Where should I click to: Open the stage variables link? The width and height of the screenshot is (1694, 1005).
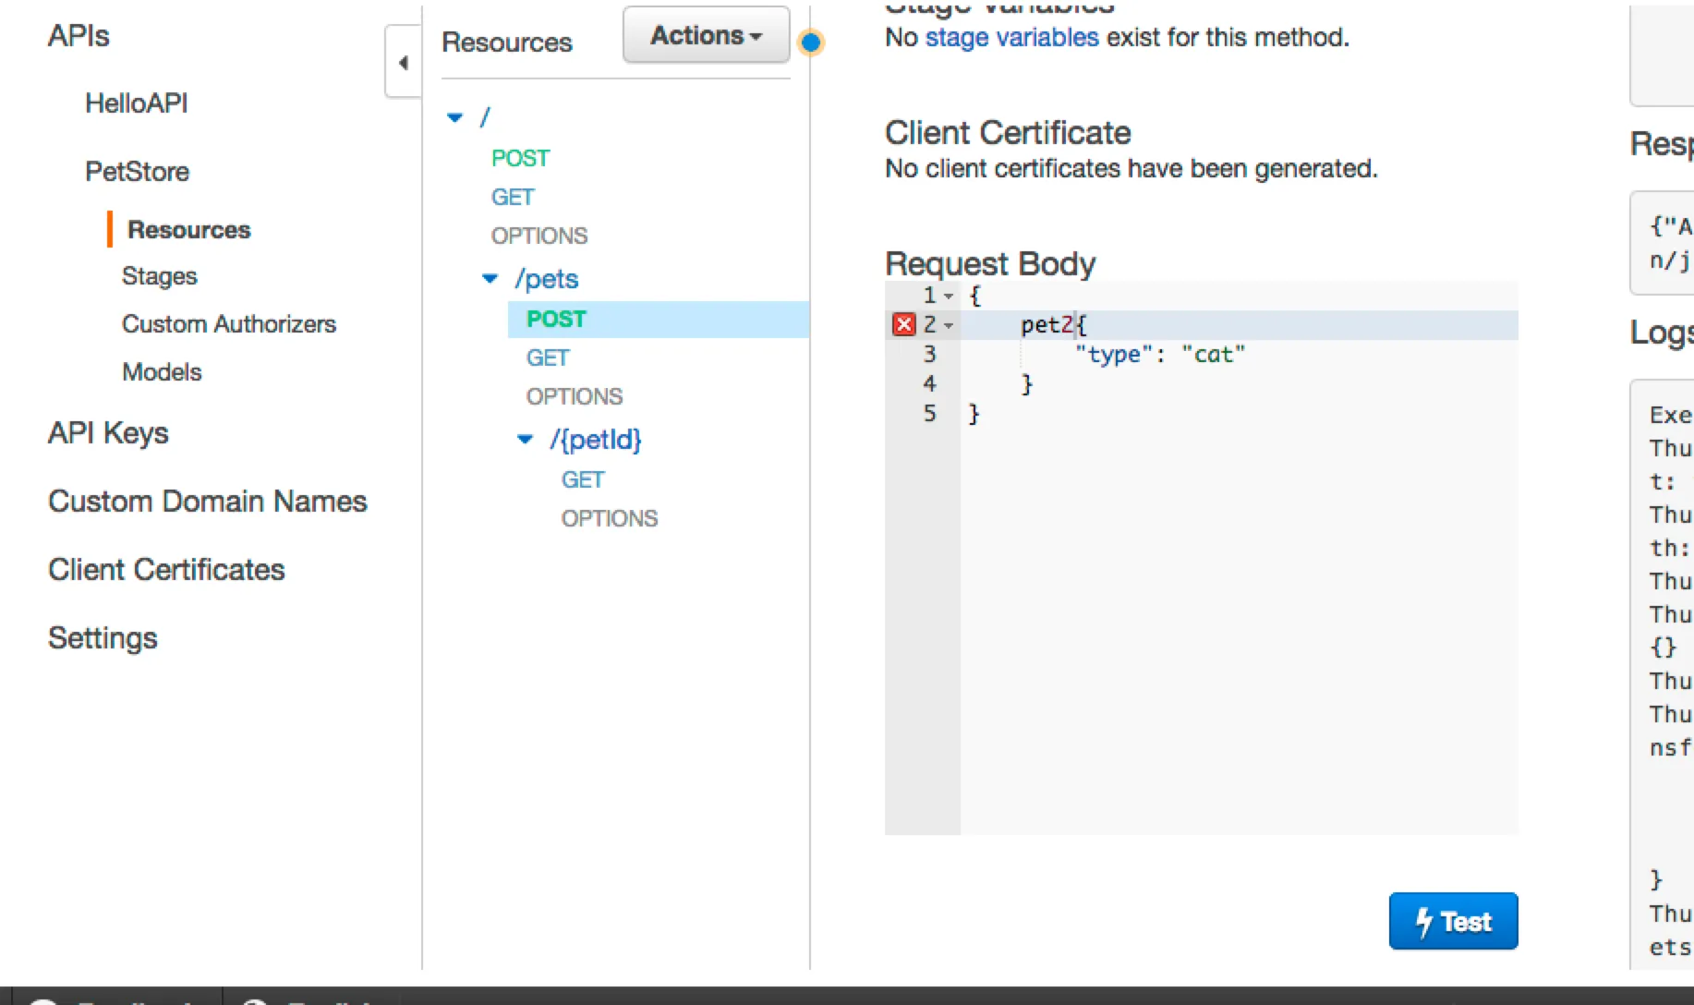pyautogui.click(x=1011, y=37)
